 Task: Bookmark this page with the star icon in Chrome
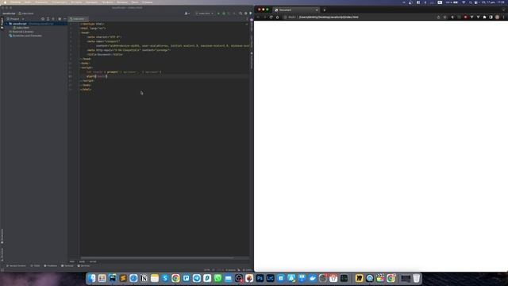pyautogui.click(x=444, y=17)
